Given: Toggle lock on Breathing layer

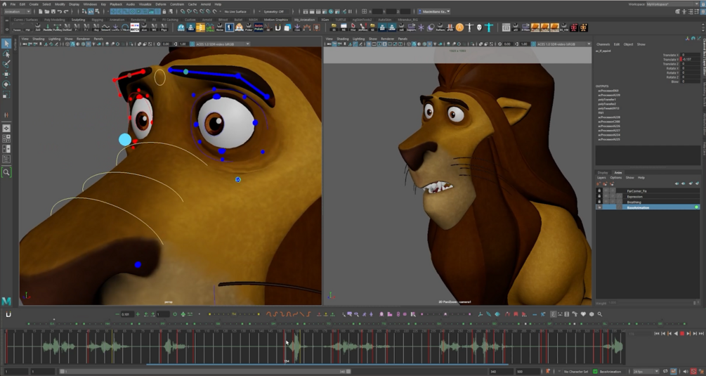Looking at the screenshot, I should tap(599, 202).
